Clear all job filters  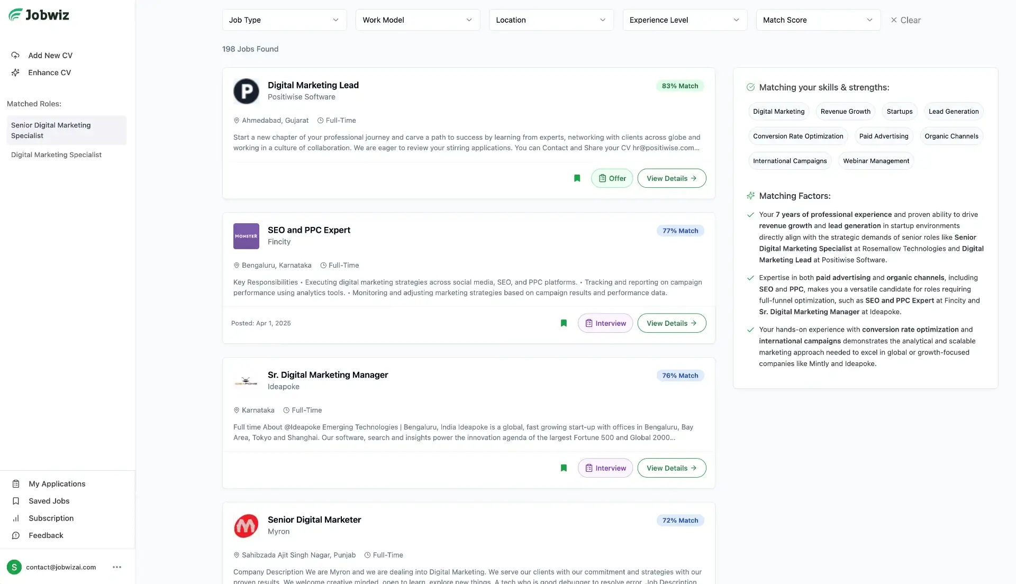[905, 20]
